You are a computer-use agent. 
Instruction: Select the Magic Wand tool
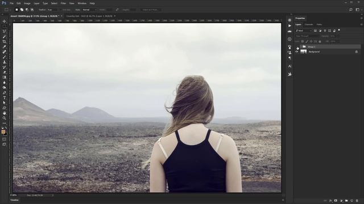(4, 36)
